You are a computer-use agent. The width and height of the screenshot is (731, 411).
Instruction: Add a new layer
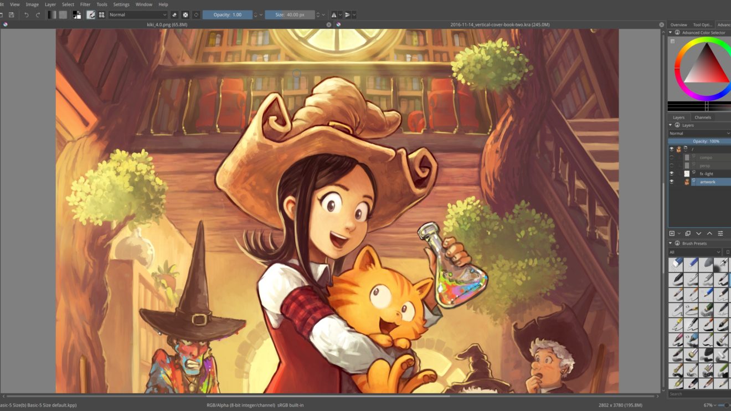672,234
